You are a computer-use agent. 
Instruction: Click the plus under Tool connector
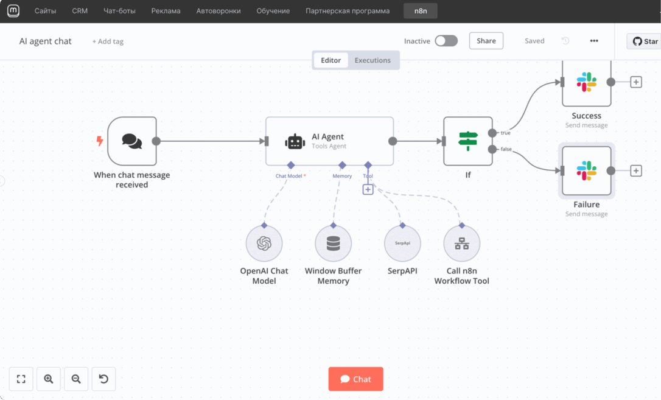click(368, 189)
